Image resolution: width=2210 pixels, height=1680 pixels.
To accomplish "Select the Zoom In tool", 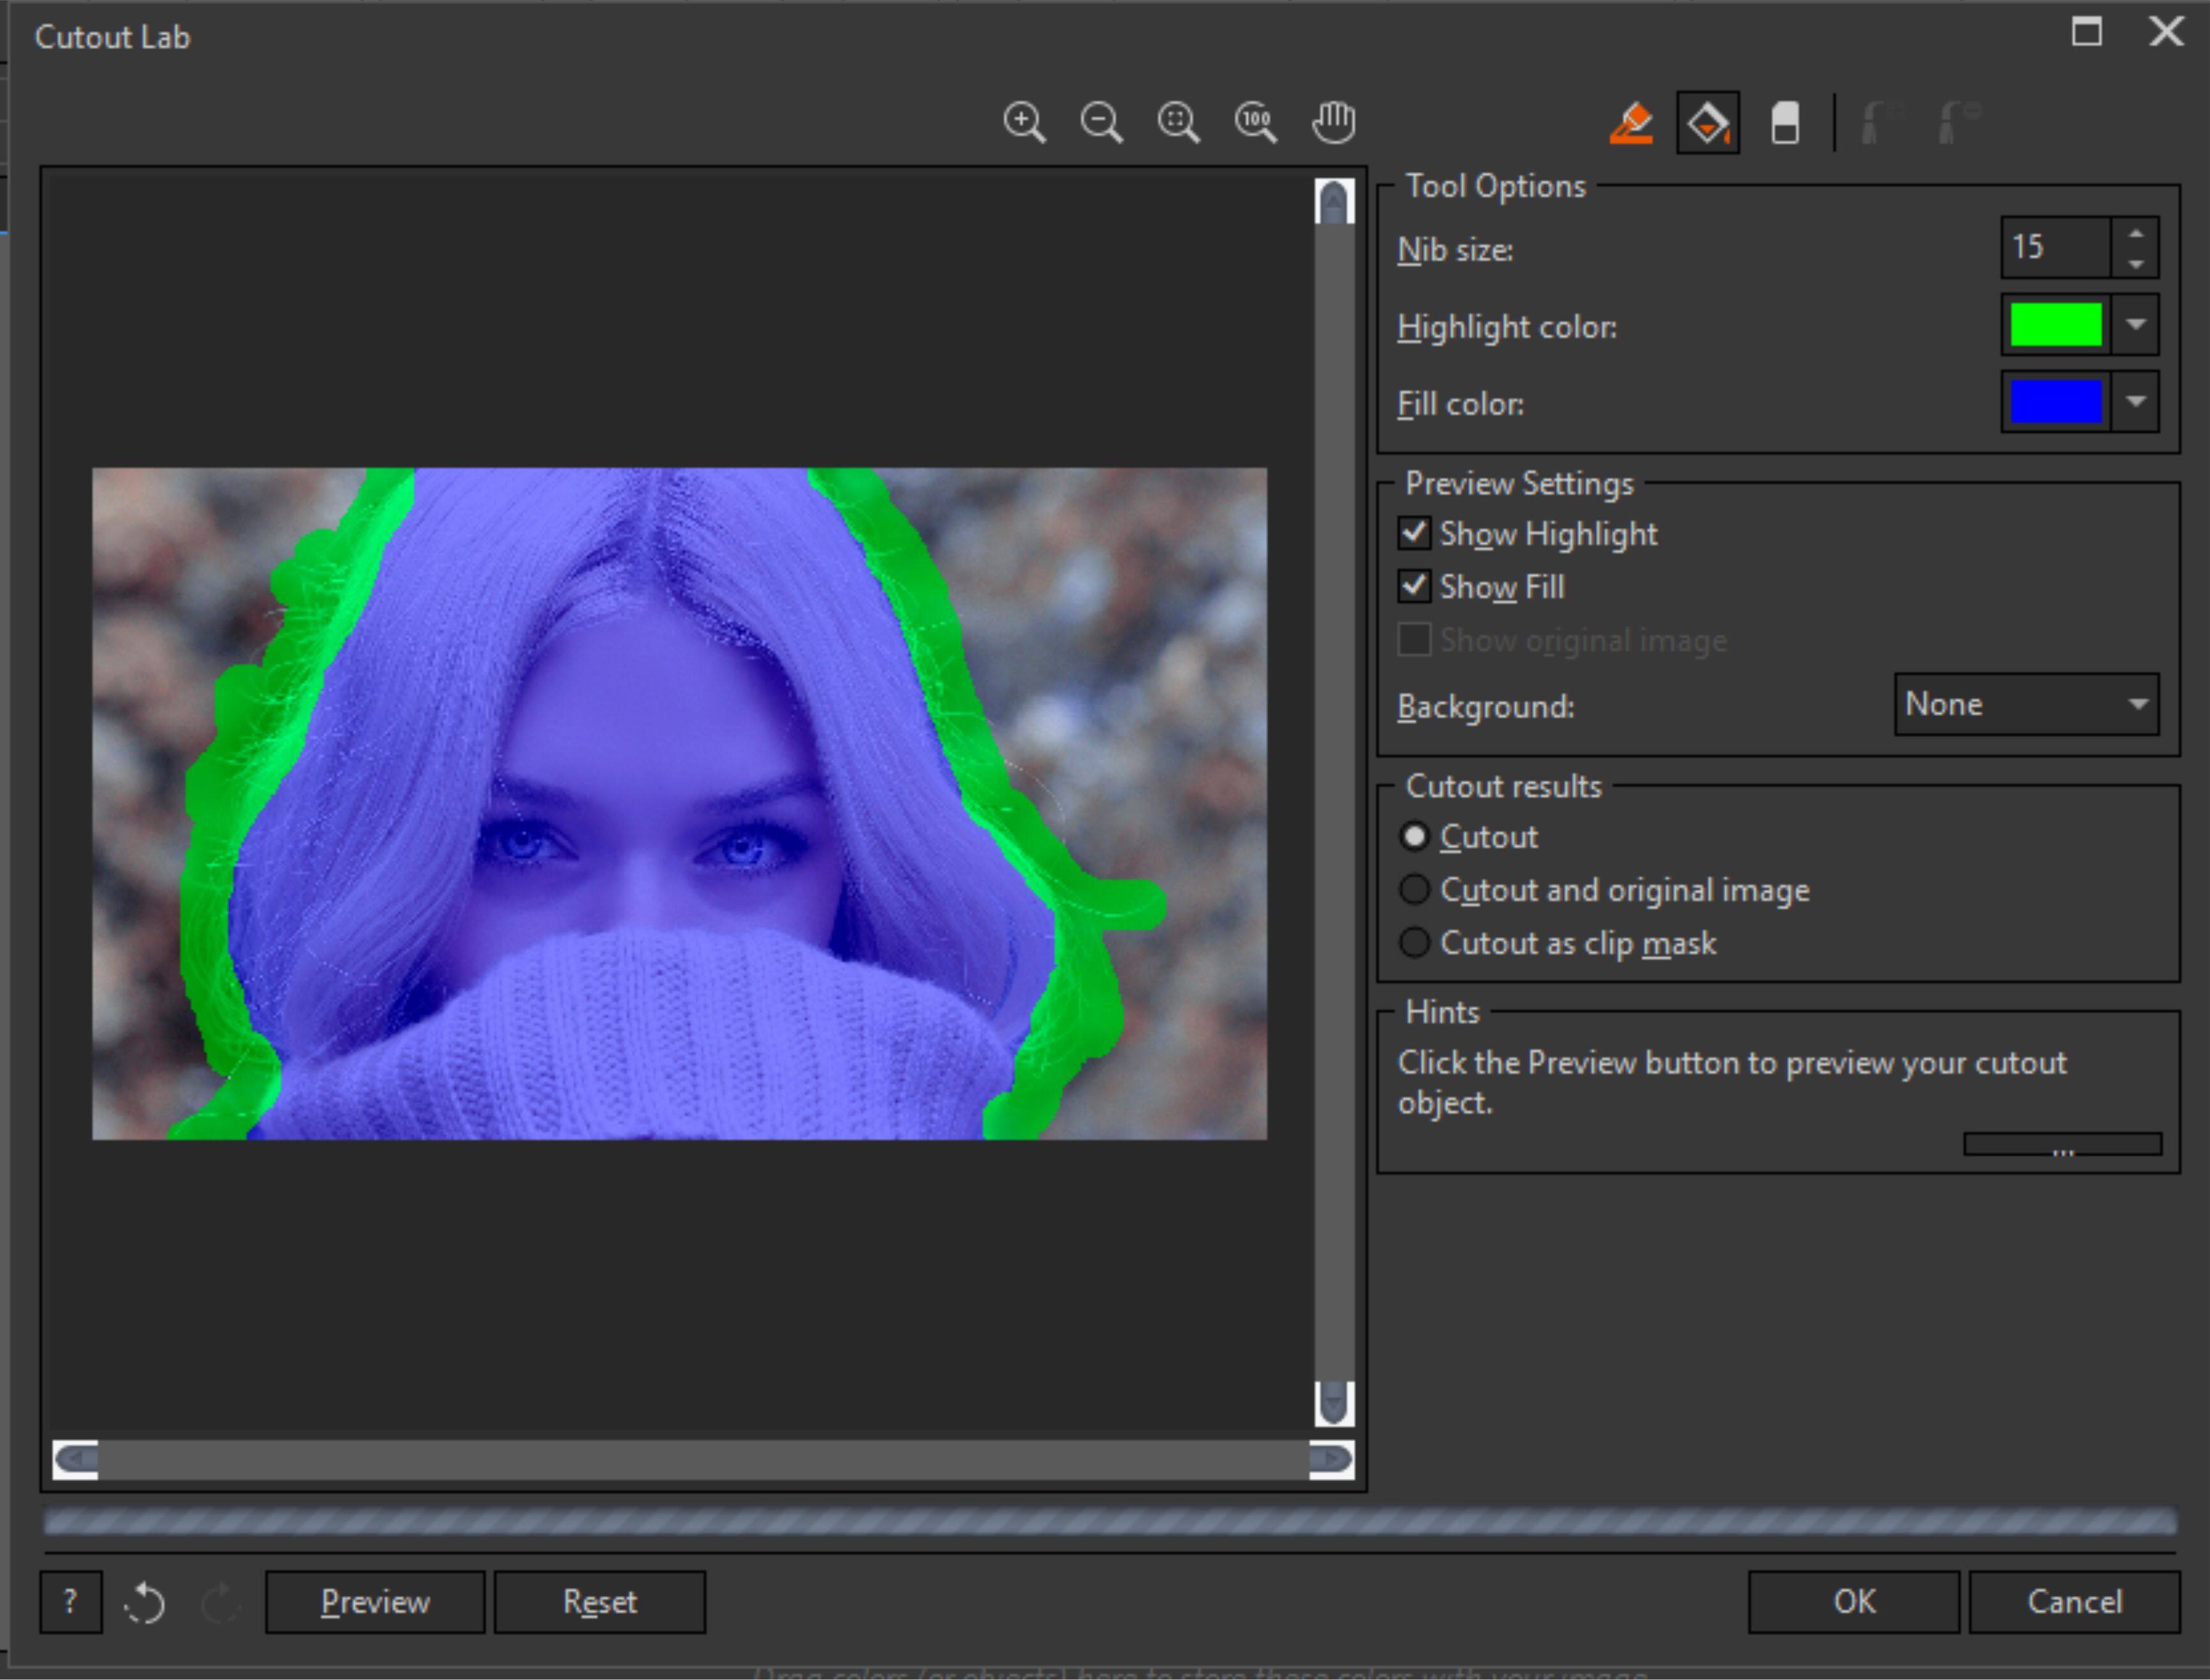I will pyautogui.click(x=1024, y=121).
